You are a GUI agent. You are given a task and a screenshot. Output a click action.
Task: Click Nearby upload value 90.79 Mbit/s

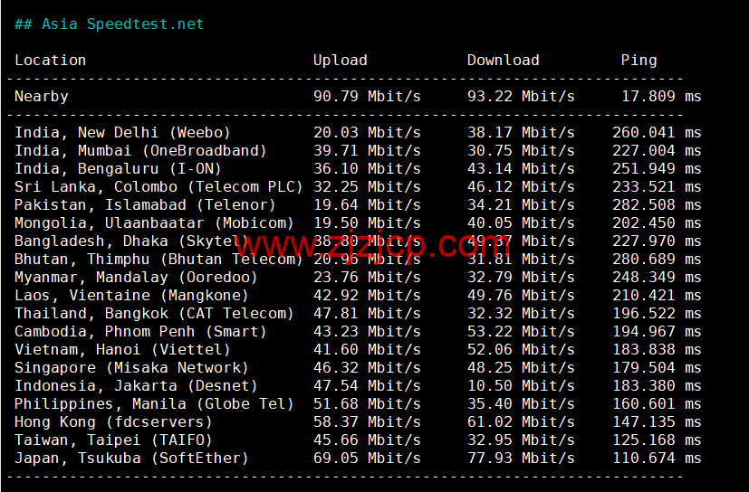(x=367, y=97)
